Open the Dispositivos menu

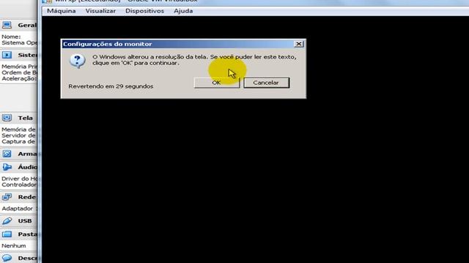[144, 11]
